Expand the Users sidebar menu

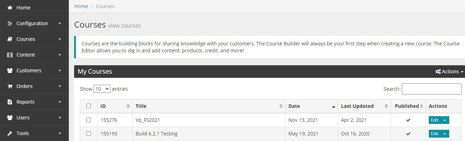tap(34, 118)
